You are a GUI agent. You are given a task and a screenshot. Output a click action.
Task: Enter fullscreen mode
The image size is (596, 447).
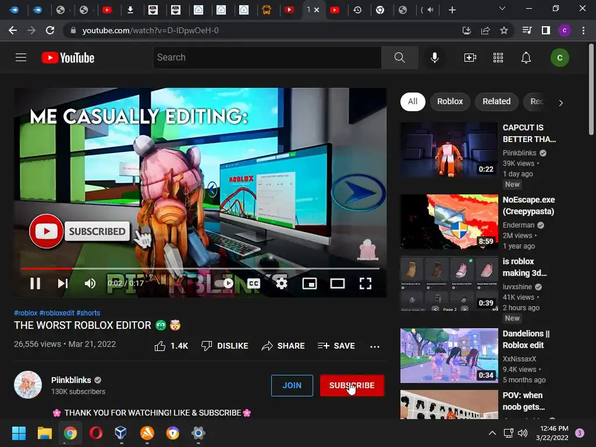pos(366,283)
